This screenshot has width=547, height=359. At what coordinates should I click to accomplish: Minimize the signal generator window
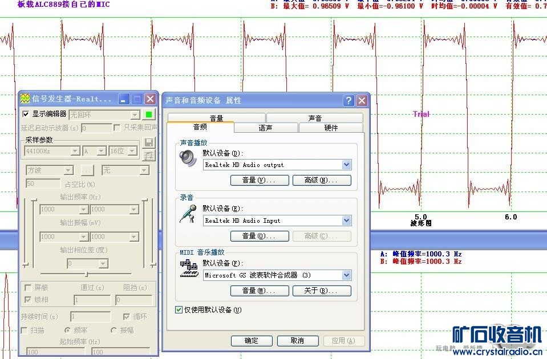pos(123,99)
